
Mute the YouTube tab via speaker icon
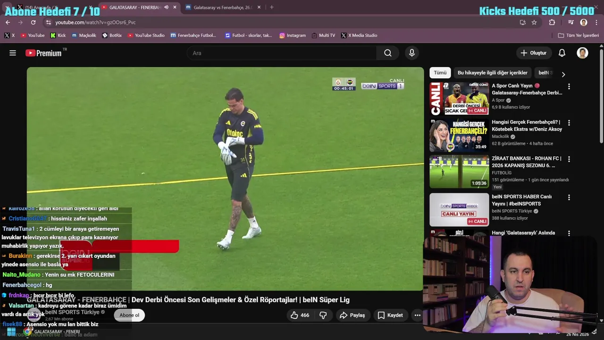click(166, 7)
